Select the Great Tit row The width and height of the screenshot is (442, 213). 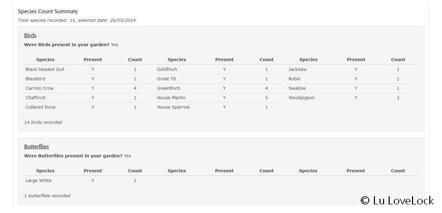point(167,79)
